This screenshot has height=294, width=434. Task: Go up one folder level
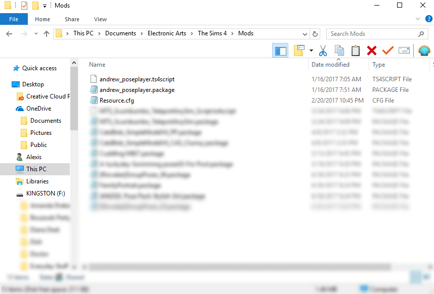pyautogui.click(x=47, y=34)
